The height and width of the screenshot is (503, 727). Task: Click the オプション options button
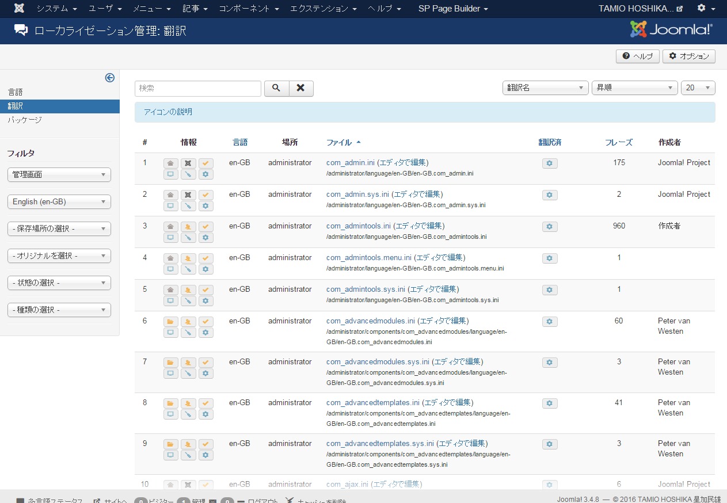click(x=688, y=56)
